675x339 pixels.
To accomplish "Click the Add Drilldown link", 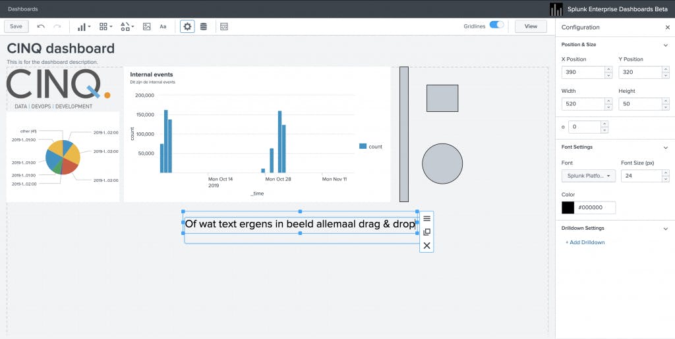I will [585, 242].
